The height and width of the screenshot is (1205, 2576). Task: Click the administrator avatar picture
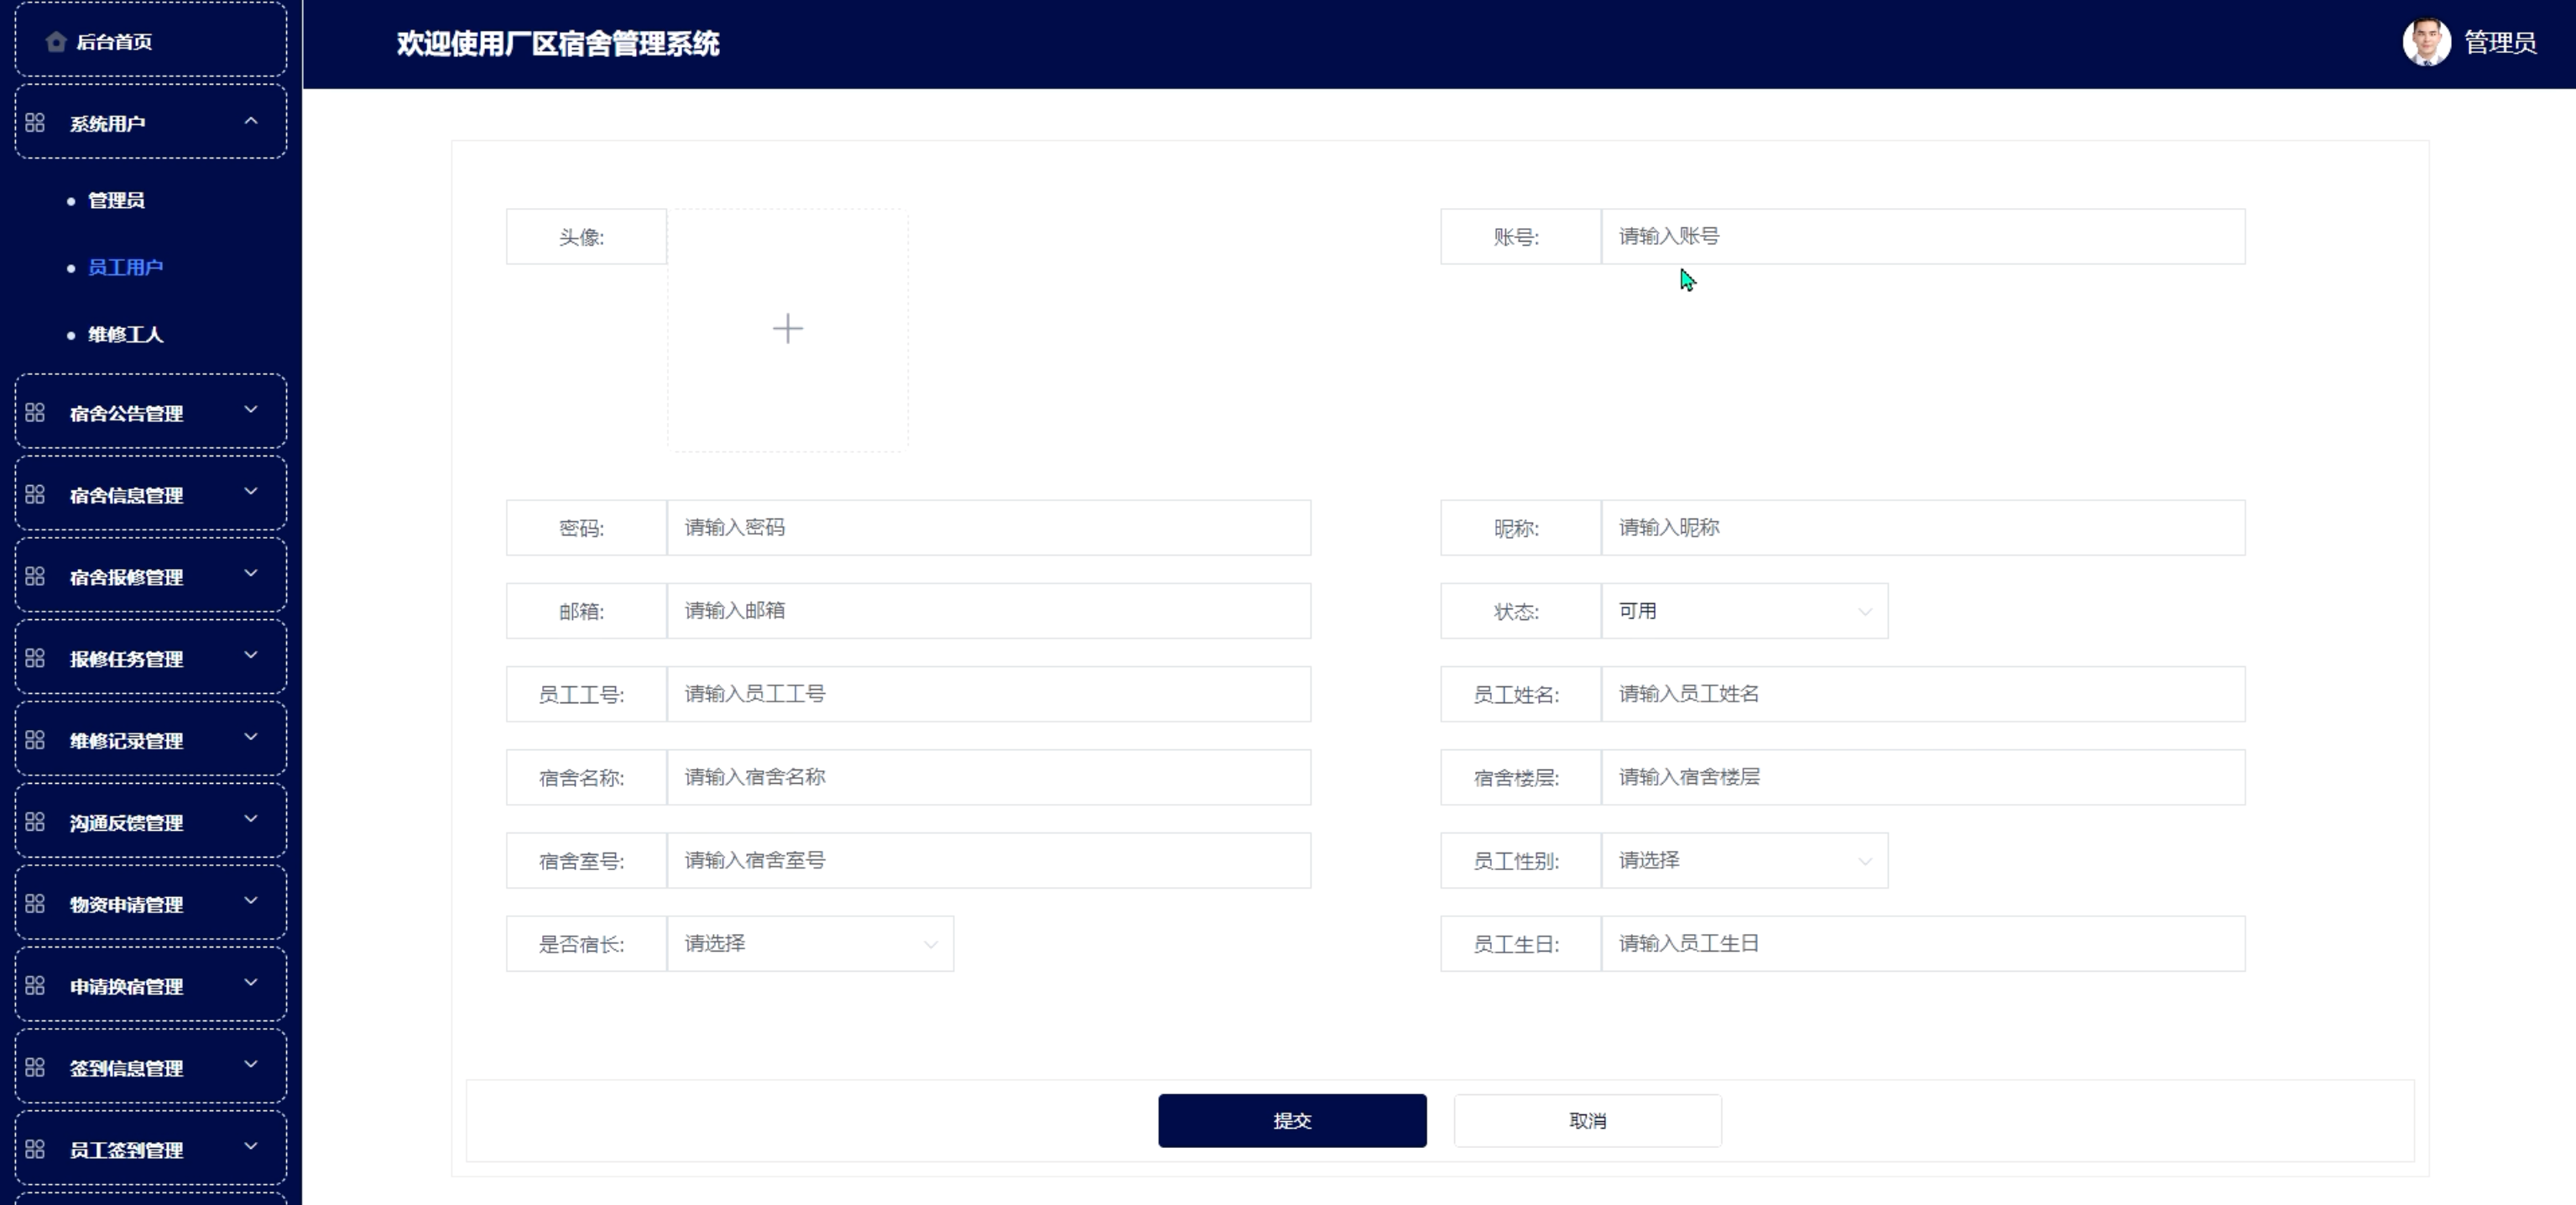point(2425,43)
